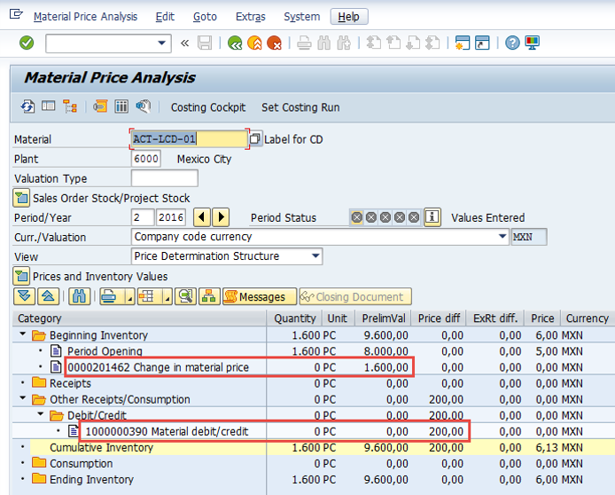Click the Previous Page icon

(393, 43)
